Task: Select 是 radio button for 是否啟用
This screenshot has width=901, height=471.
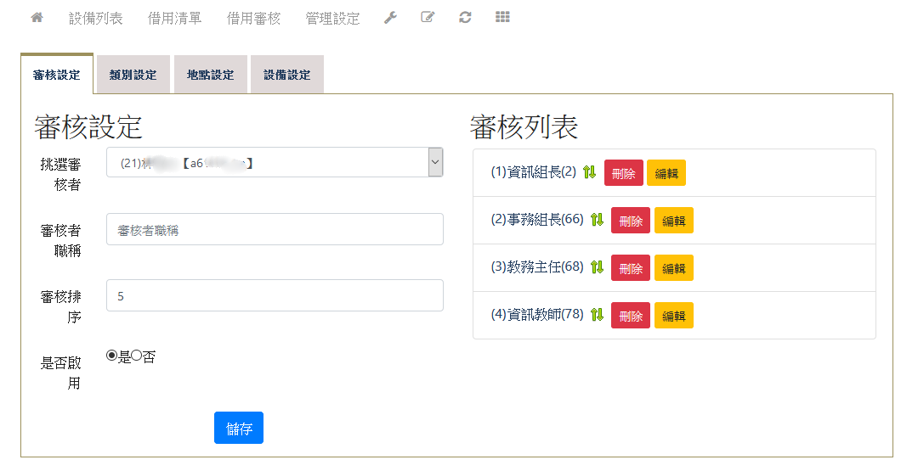Action: pyautogui.click(x=111, y=356)
